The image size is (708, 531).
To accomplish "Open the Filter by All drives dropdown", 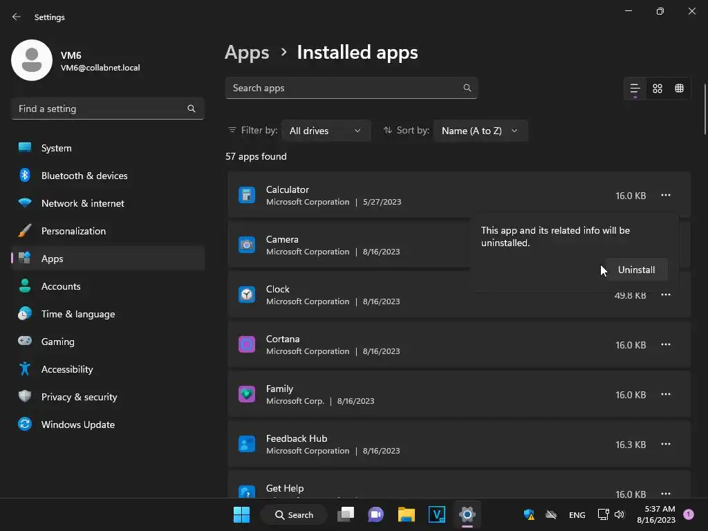I will click(326, 131).
